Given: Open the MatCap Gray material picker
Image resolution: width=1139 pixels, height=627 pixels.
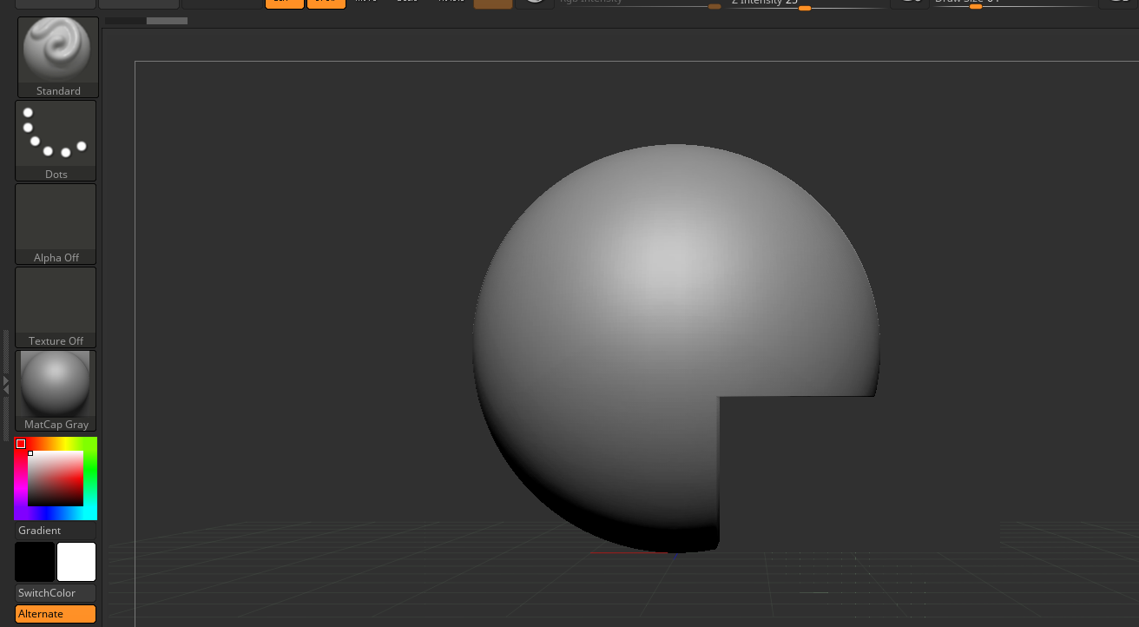Looking at the screenshot, I should 56,391.
